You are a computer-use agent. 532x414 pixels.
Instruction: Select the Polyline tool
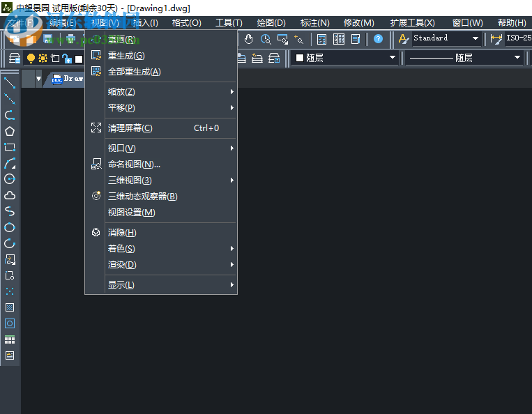[x=10, y=115]
